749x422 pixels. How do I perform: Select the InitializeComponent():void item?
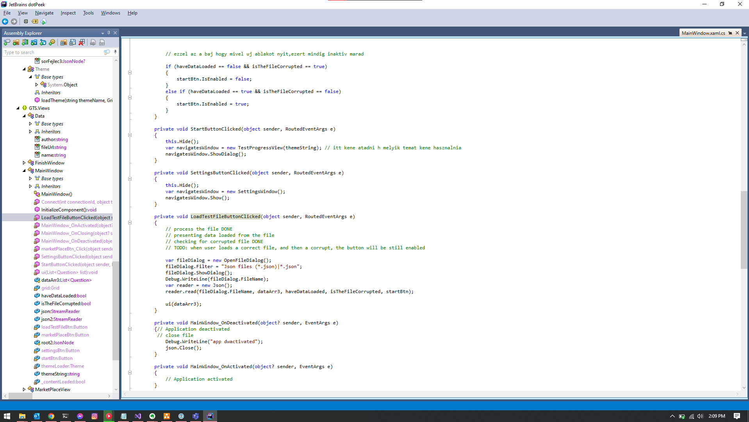click(69, 210)
